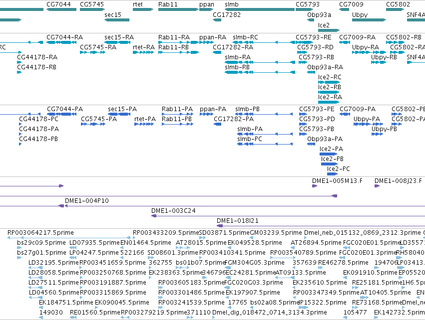Open the Ice2 gene feature

pyautogui.click(x=329, y=30)
